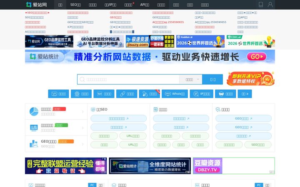Screen dimensions: 300x187
Task: Open the longer green URL pill
Action: (133, 136)
